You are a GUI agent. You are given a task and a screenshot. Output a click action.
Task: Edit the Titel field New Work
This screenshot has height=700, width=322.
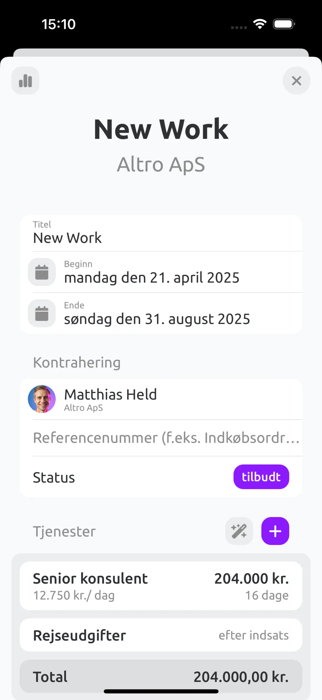pyautogui.click(x=161, y=233)
